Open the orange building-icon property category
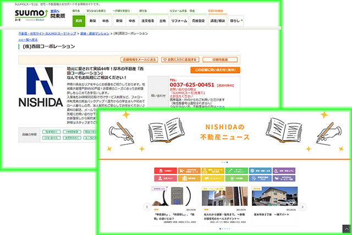Viewport: 352px width, 235px height. 189,178
